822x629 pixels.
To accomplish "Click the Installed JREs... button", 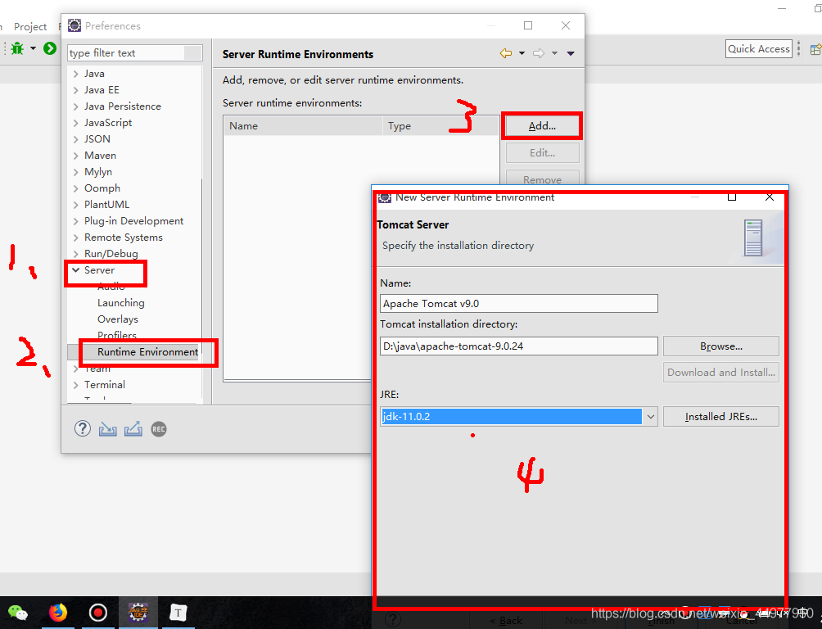I will 720,417.
